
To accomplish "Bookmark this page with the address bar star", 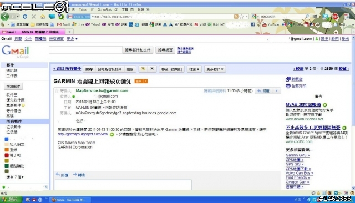I will click(x=241, y=17).
